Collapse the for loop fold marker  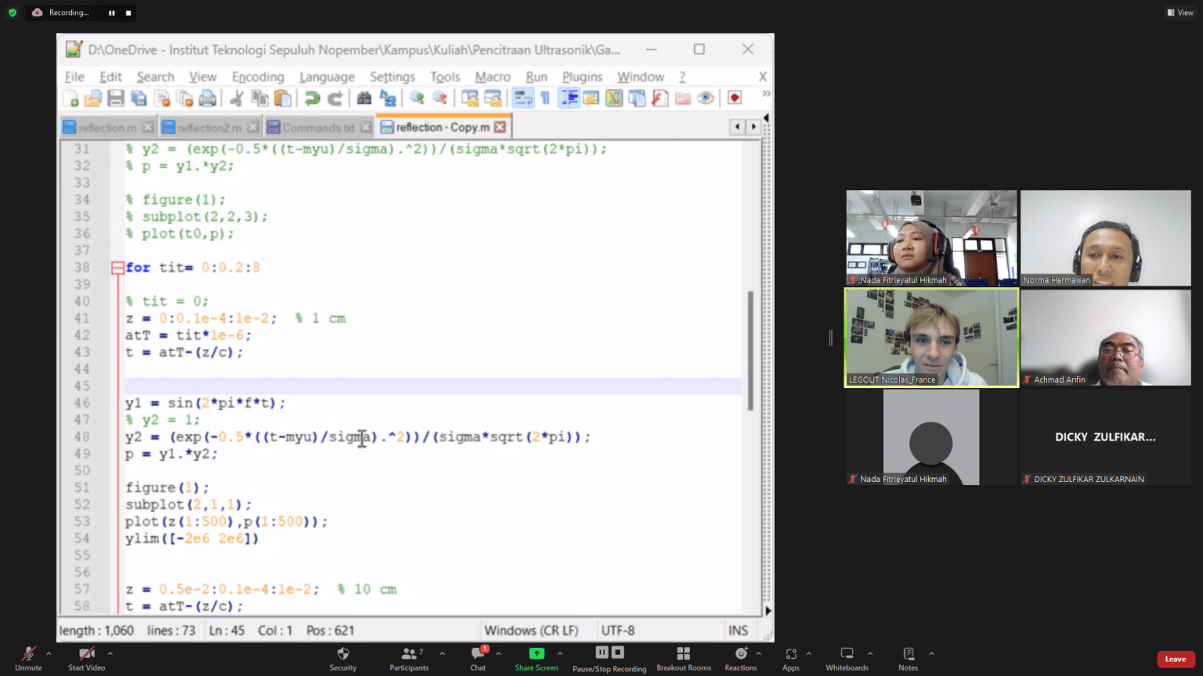117,268
